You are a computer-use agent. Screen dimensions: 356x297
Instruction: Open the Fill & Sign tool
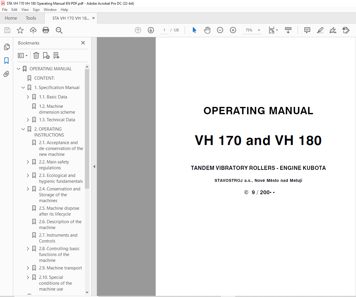click(333, 30)
